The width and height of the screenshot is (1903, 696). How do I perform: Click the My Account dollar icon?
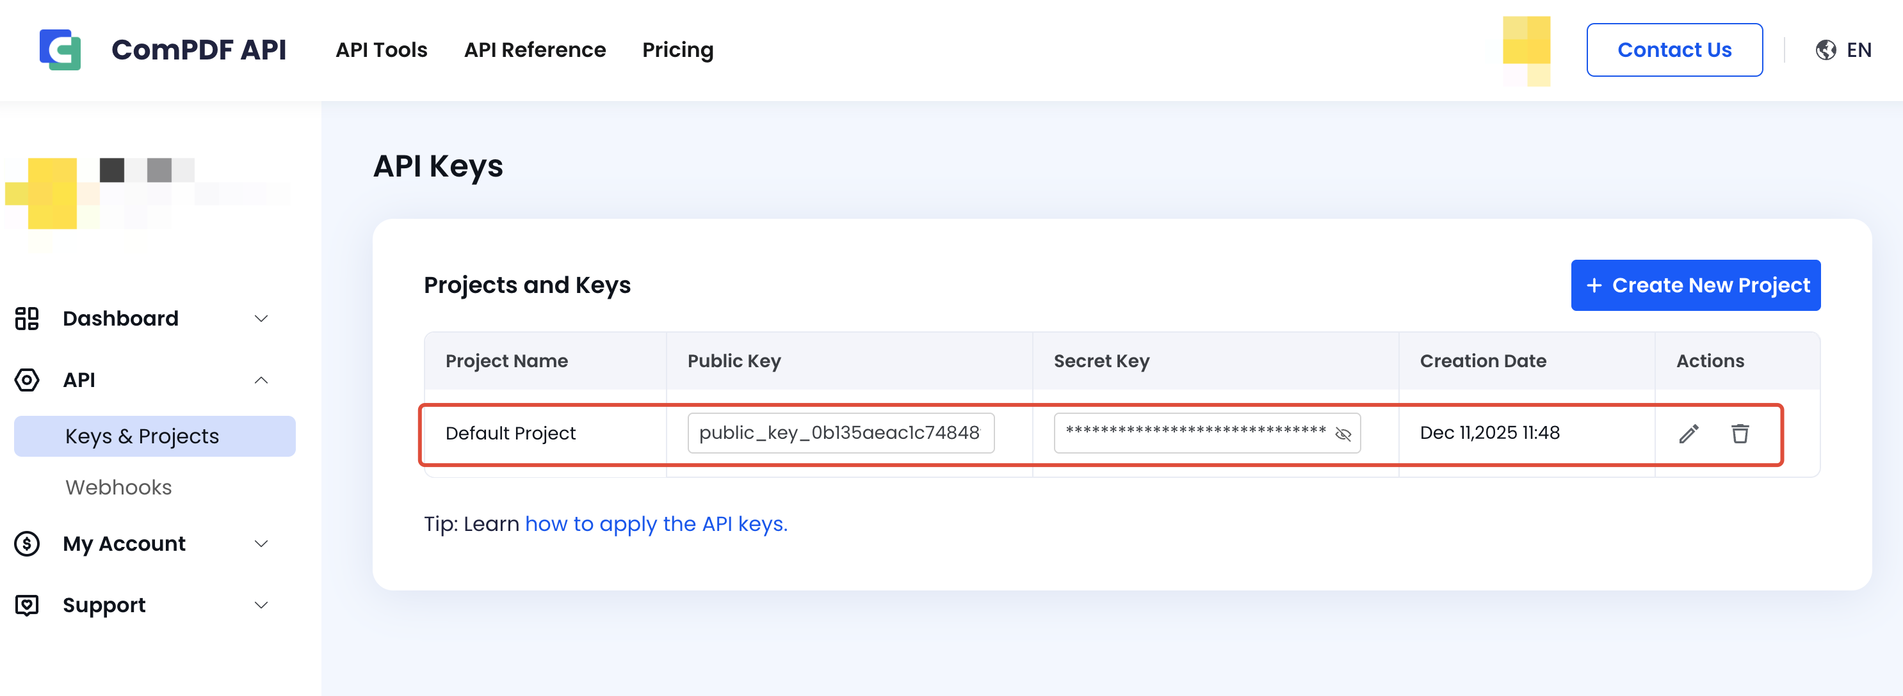pyautogui.click(x=28, y=544)
